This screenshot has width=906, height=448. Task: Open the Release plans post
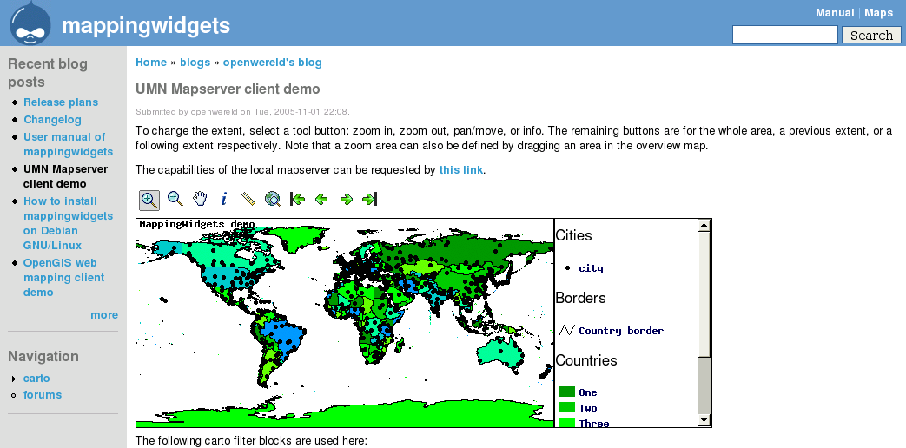[61, 102]
